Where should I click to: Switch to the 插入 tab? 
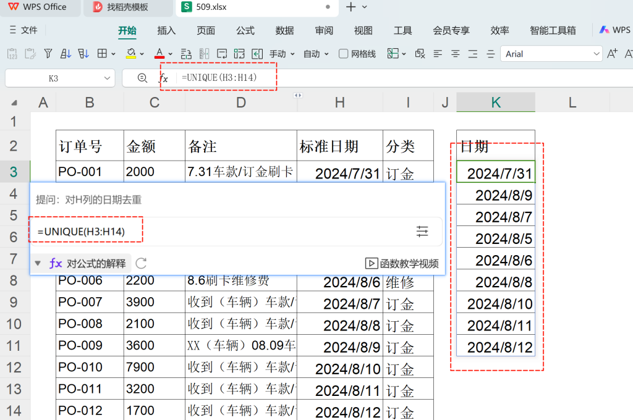click(x=166, y=30)
